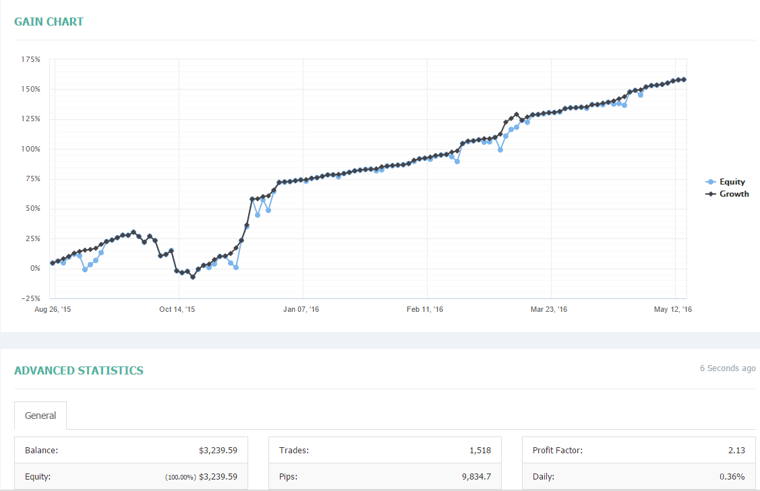Click the GAIN CHART heading
The height and width of the screenshot is (491, 760).
[x=49, y=22]
